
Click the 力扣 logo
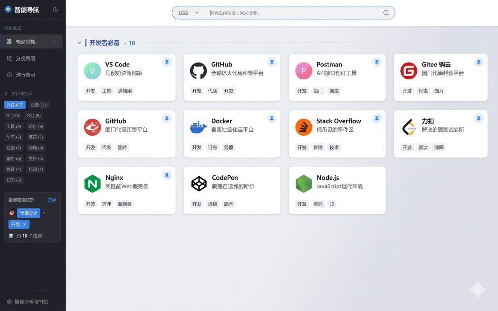(x=409, y=127)
